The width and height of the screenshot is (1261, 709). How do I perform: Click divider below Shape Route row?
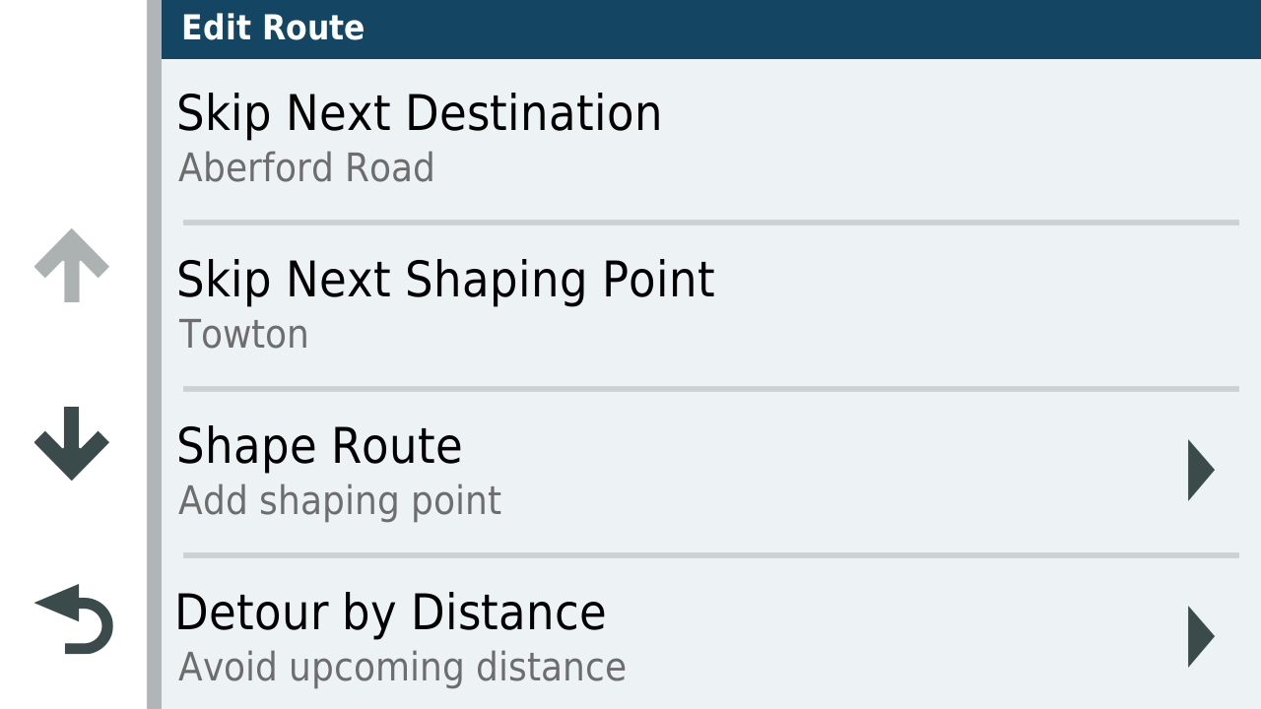710,555
